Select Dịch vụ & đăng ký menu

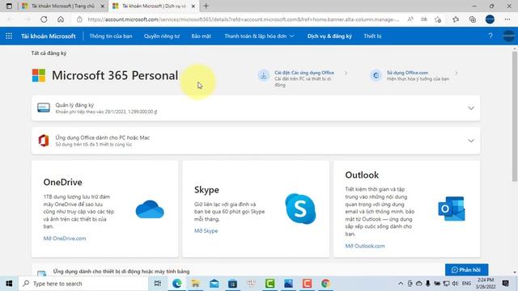click(x=329, y=36)
